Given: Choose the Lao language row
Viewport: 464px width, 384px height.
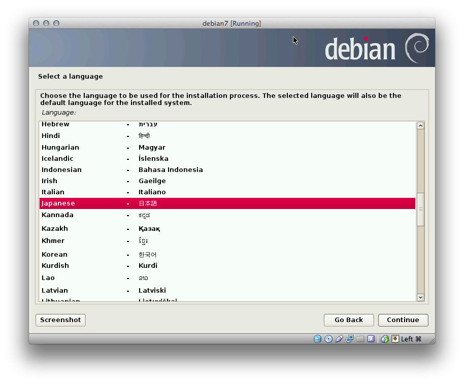Looking at the screenshot, I should (227, 278).
